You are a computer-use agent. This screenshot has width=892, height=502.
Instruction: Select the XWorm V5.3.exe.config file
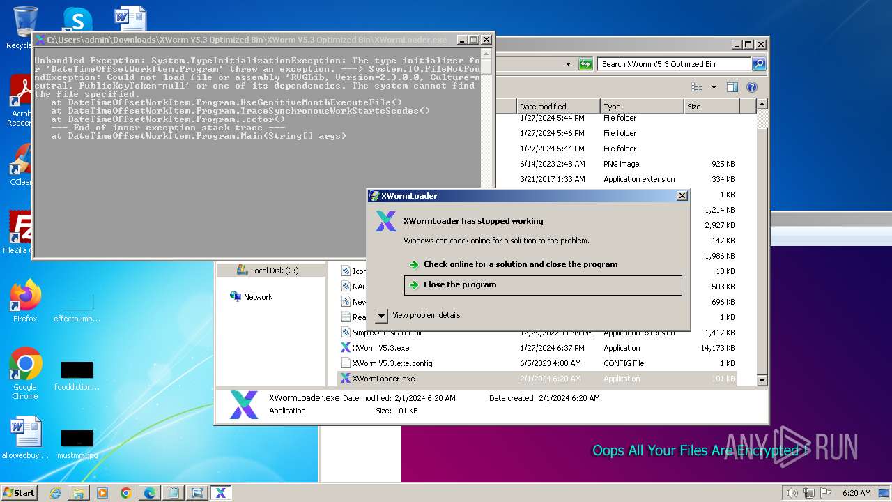(x=537, y=363)
